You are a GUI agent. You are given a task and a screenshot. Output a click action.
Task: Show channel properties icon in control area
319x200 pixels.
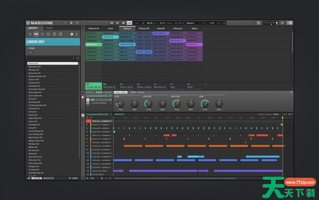coord(83,93)
